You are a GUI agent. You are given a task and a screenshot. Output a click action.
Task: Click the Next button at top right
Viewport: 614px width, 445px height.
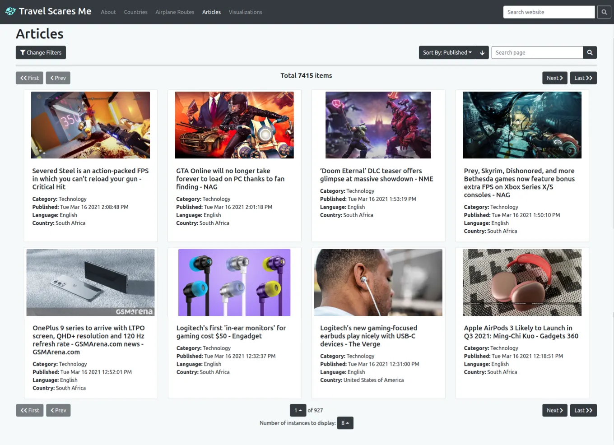[x=554, y=78]
